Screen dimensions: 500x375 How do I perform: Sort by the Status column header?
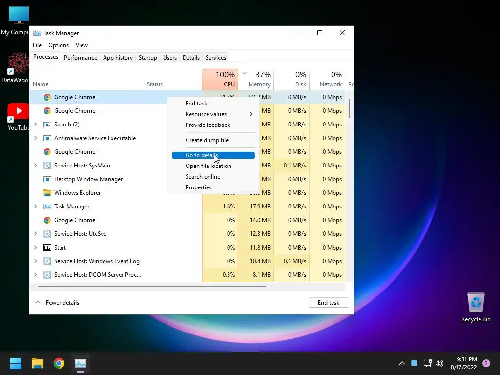(x=173, y=80)
